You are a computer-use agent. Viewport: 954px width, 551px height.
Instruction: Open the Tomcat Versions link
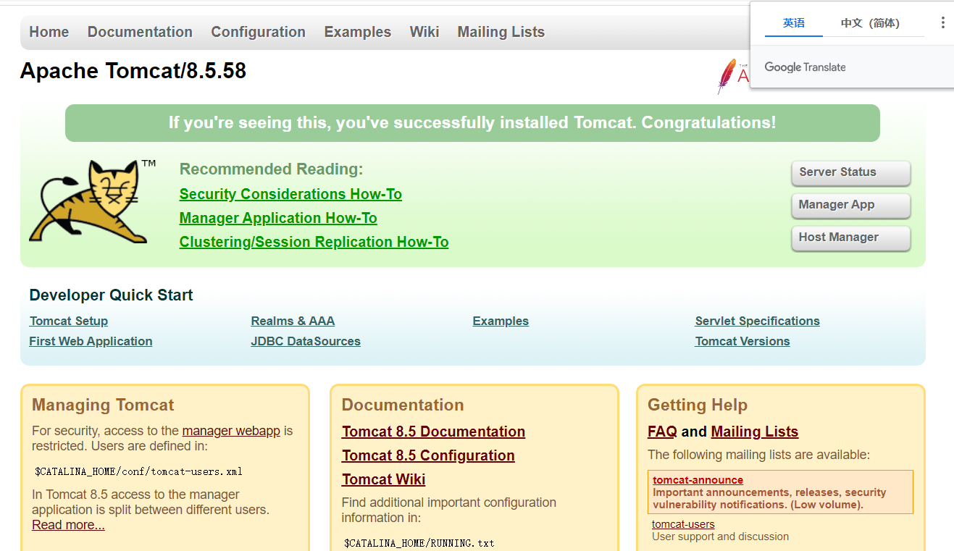tap(742, 341)
